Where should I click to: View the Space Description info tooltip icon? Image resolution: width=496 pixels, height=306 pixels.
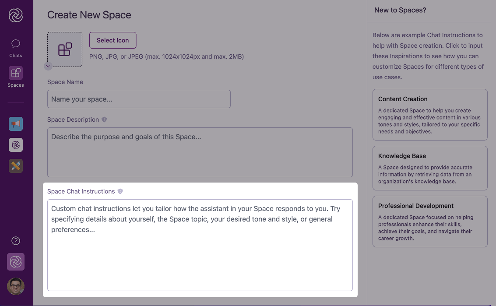coord(104,119)
